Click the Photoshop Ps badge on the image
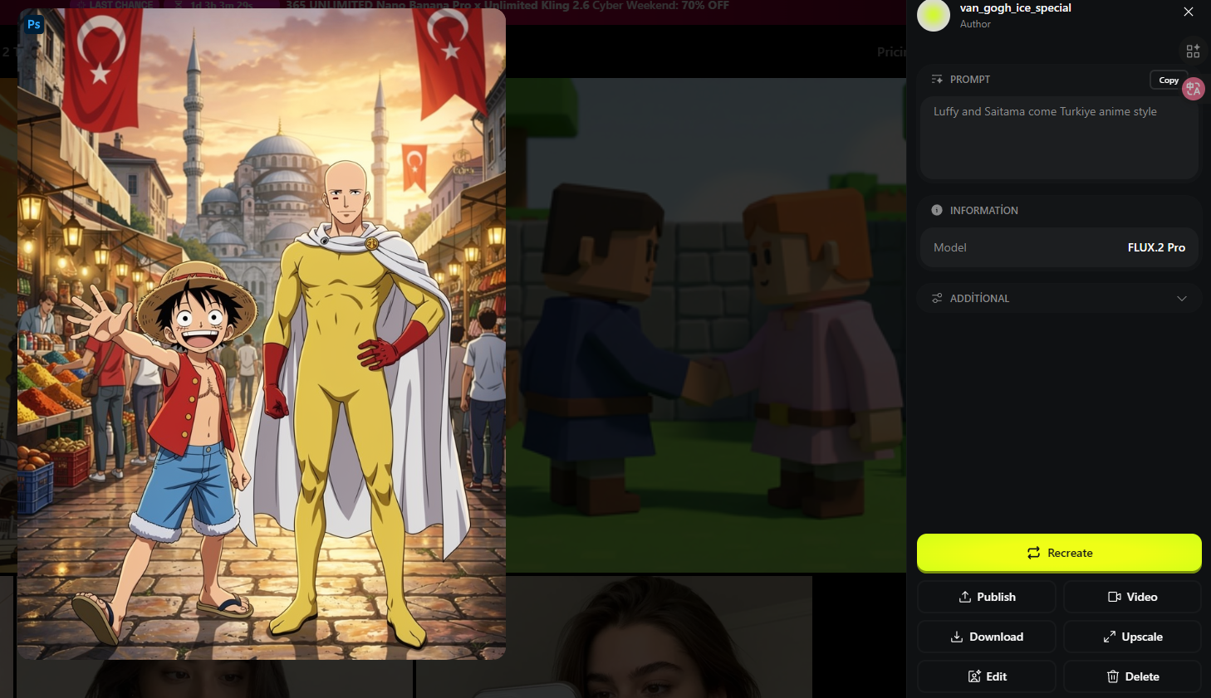The width and height of the screenshot is (1211, 698). (34, 25)
